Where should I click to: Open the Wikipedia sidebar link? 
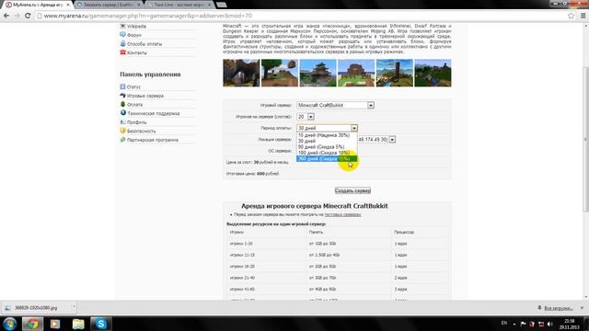coord(136,27)
